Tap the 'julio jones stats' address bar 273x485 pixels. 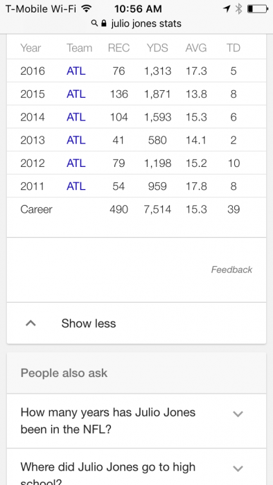[x=136, y=24]
